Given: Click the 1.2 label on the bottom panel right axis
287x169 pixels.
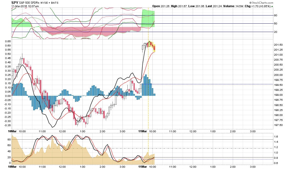Looking at the screenshot, I should point(276,147).
